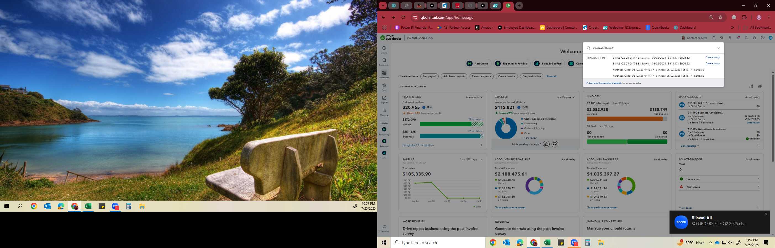Viewport: 775px width, 248px height.
Task: Open Chrome tab search dropdown arrow
Action: [382, 6]
